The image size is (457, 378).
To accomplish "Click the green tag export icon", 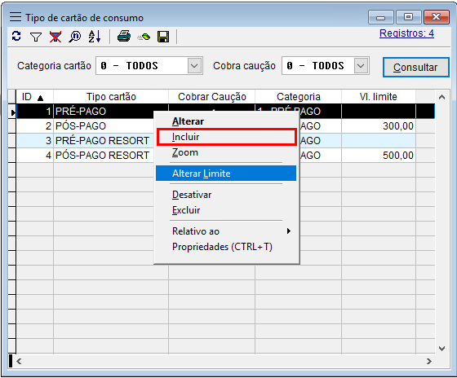I will tap(144, 37).
